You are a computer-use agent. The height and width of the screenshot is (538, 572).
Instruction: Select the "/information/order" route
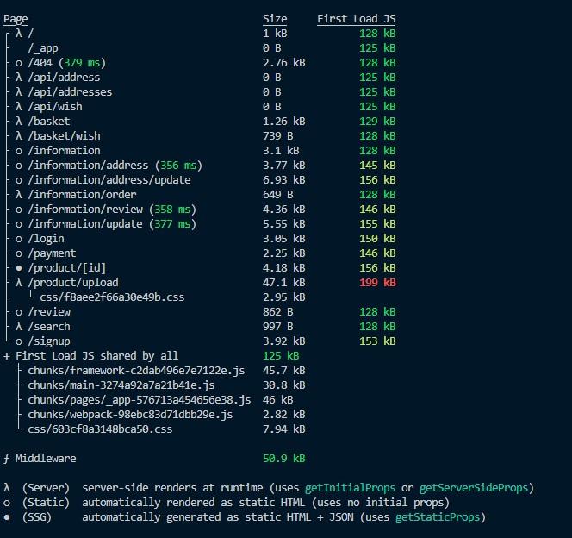[x=82, y=195]
